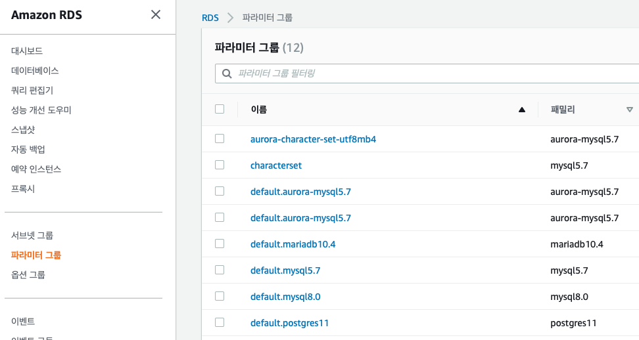The width and height of the screenshot is (639, 340).
Task: Open 파라미터 그룹 in the sidebar
Action: pyautogui.click(x=36, y=255)
